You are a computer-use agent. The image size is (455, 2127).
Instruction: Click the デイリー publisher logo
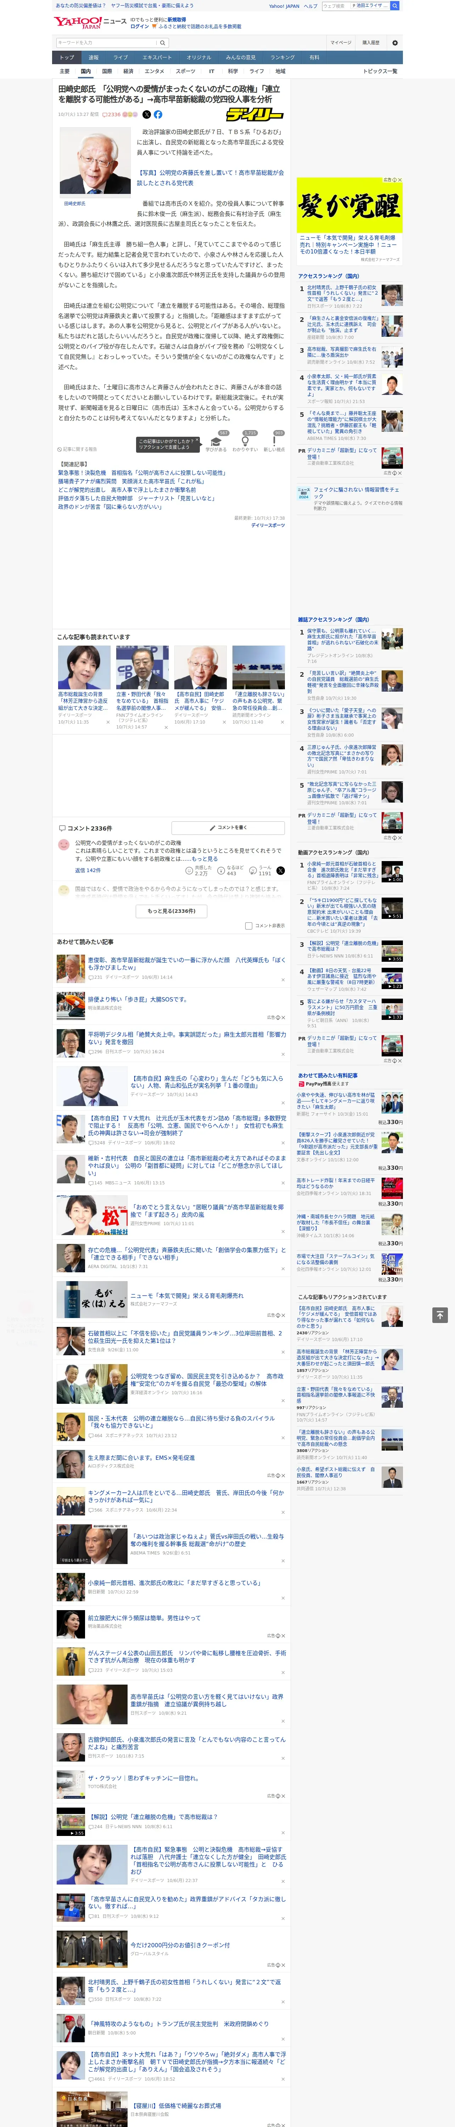click(255, 115)
